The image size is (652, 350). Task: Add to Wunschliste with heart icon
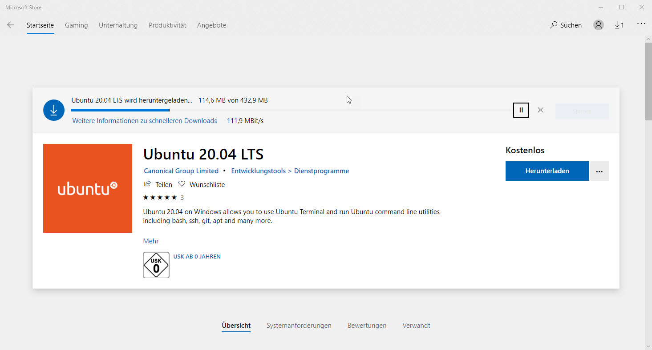182,184
